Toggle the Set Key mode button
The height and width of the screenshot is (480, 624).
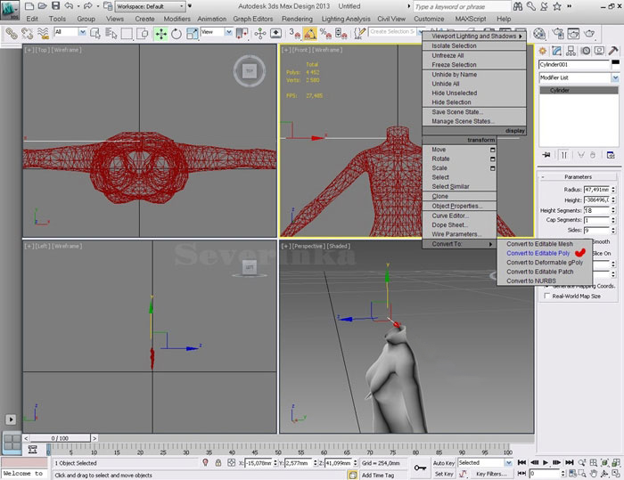tap(444, 475)
